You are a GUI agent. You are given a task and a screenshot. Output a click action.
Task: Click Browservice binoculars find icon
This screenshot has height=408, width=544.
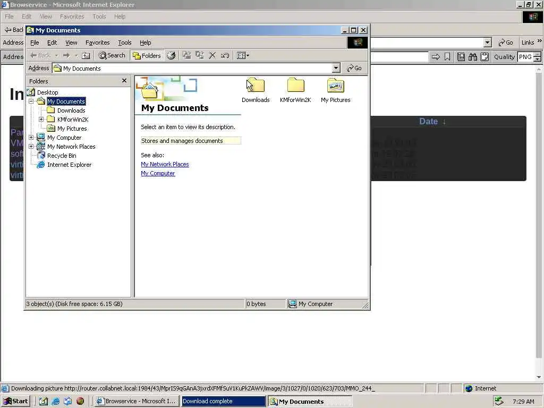click(472, 57)
